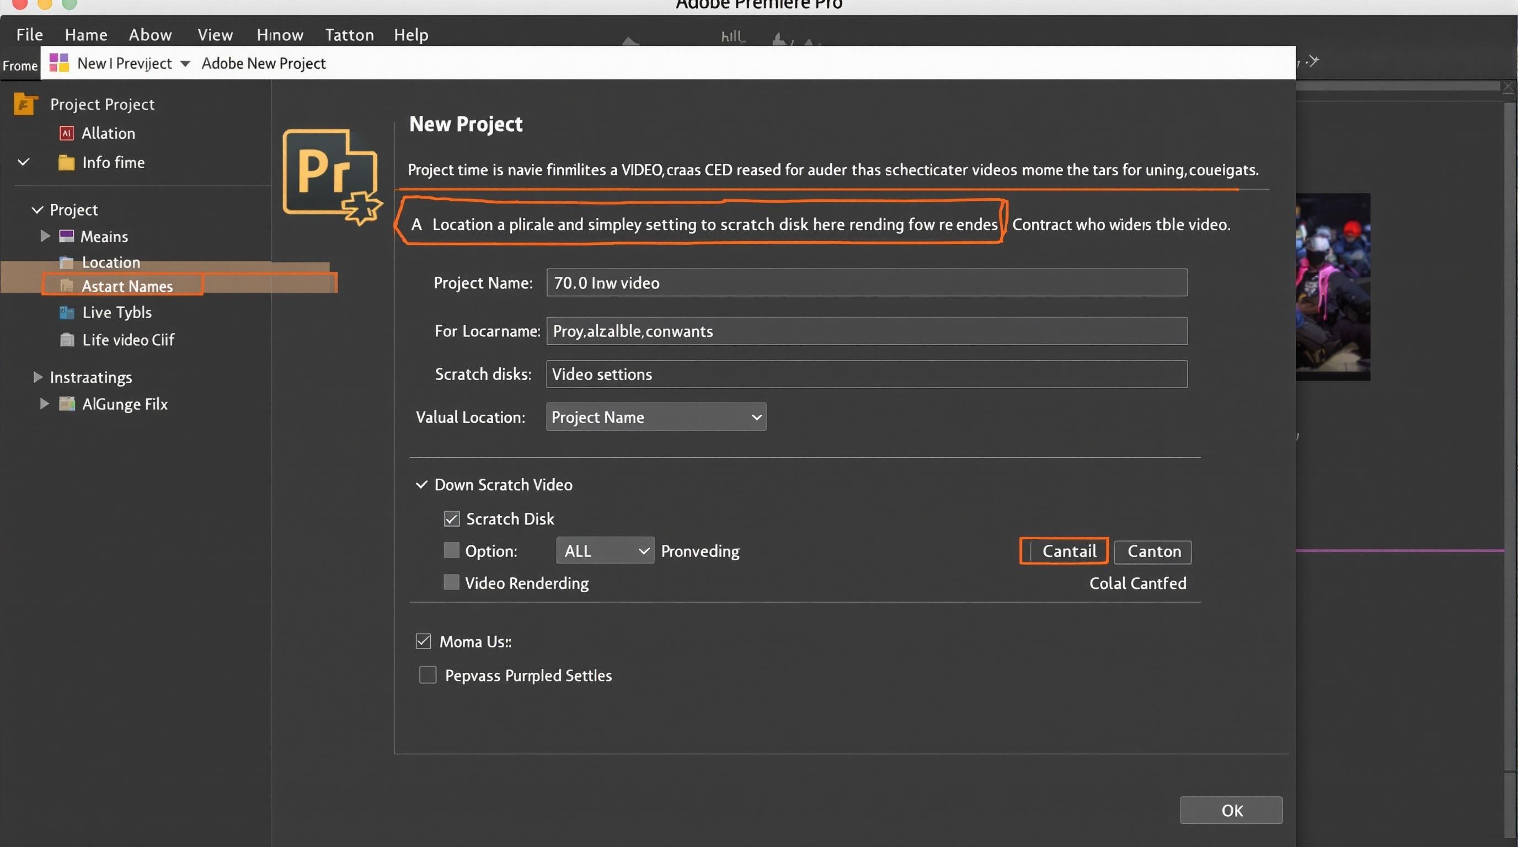
Task: Open the Hinow menu
Action: [280, 35]
